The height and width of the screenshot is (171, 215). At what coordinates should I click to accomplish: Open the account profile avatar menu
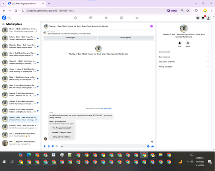click(209, 18)
